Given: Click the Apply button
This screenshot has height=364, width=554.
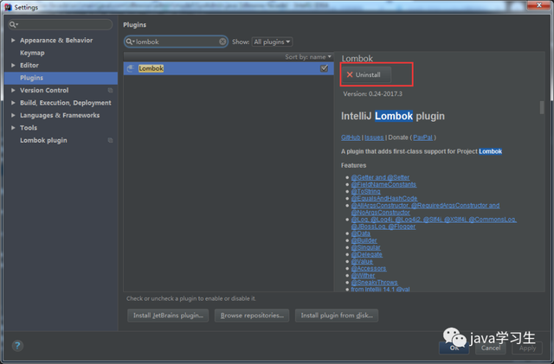Looking at the screenshot, I should coord(527,348).
